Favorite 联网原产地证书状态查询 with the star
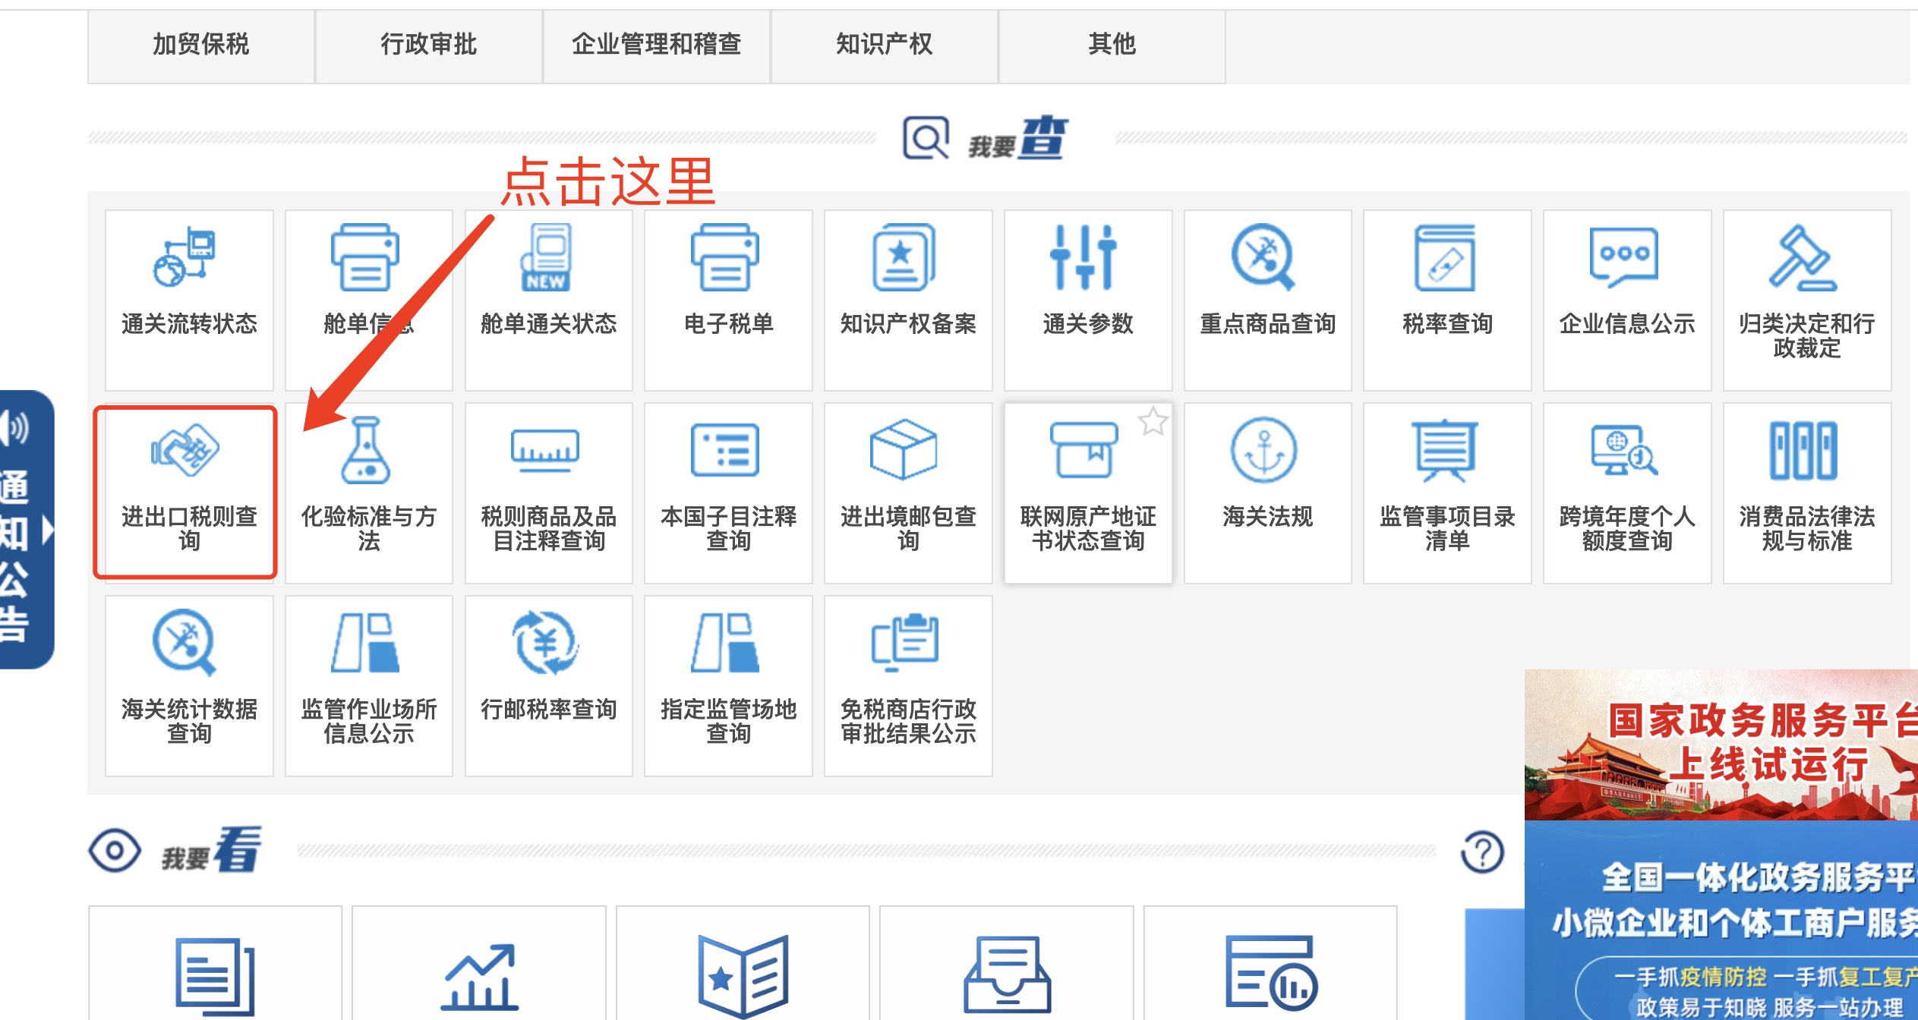 [x=1153, y=423]
